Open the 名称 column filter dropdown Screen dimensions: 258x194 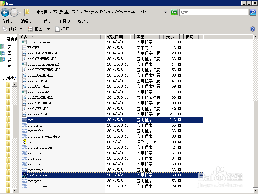point(103,37)
